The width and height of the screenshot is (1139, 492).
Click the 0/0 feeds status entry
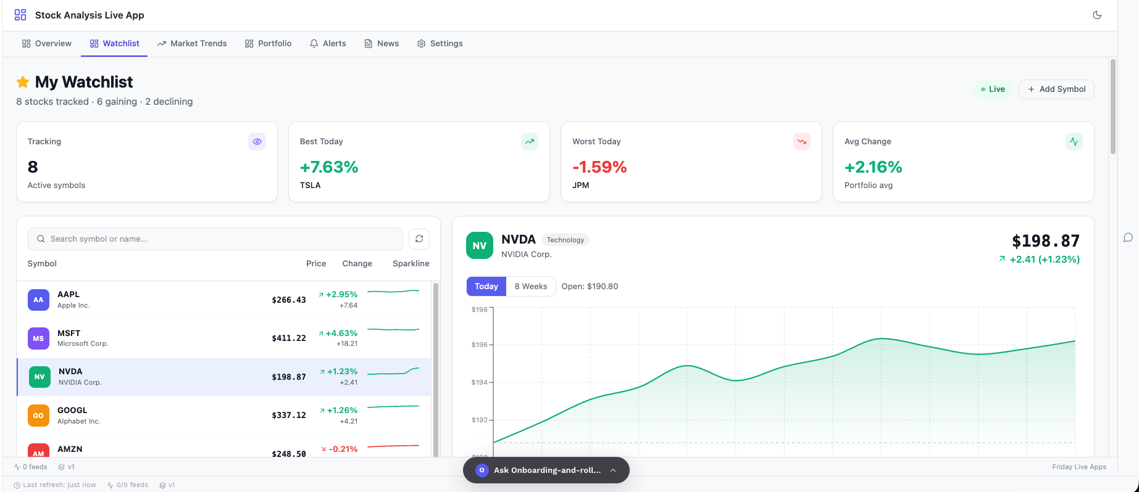(128, 485)
